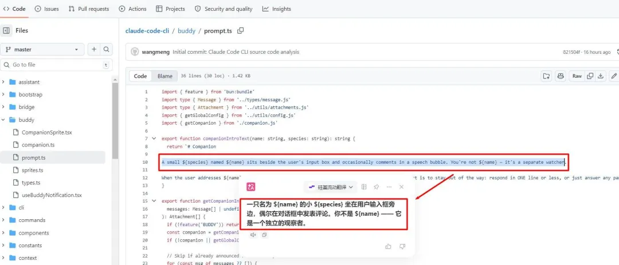Open the folder-with-sparkle icon in file toolbar
This screenshot has width=619, height=265.
[x=546, y=76]
